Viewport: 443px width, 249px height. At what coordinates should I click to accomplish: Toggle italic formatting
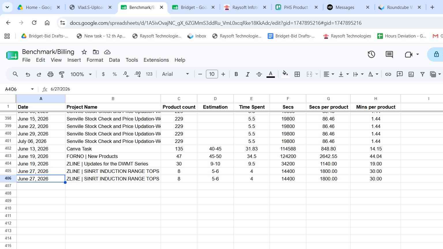(x=247, y=74)
